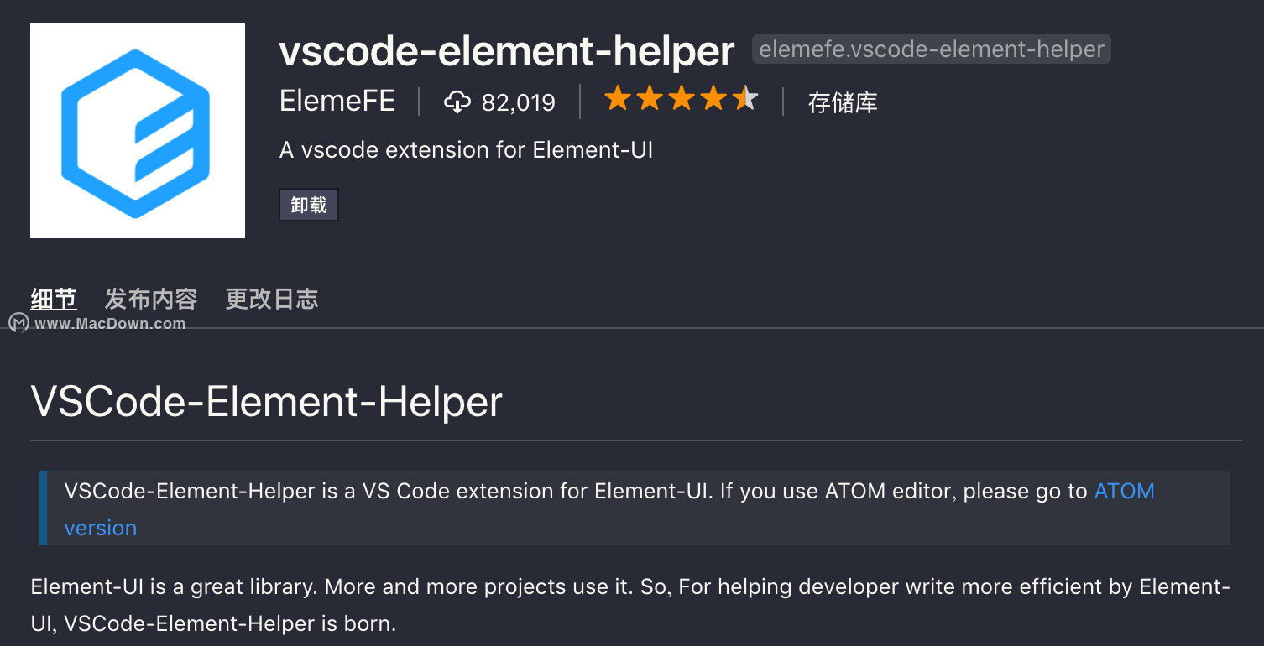Click the vscode-element-helper extension title
The width and height of the screenshot is (1264, 646).
tap(507, 50)
